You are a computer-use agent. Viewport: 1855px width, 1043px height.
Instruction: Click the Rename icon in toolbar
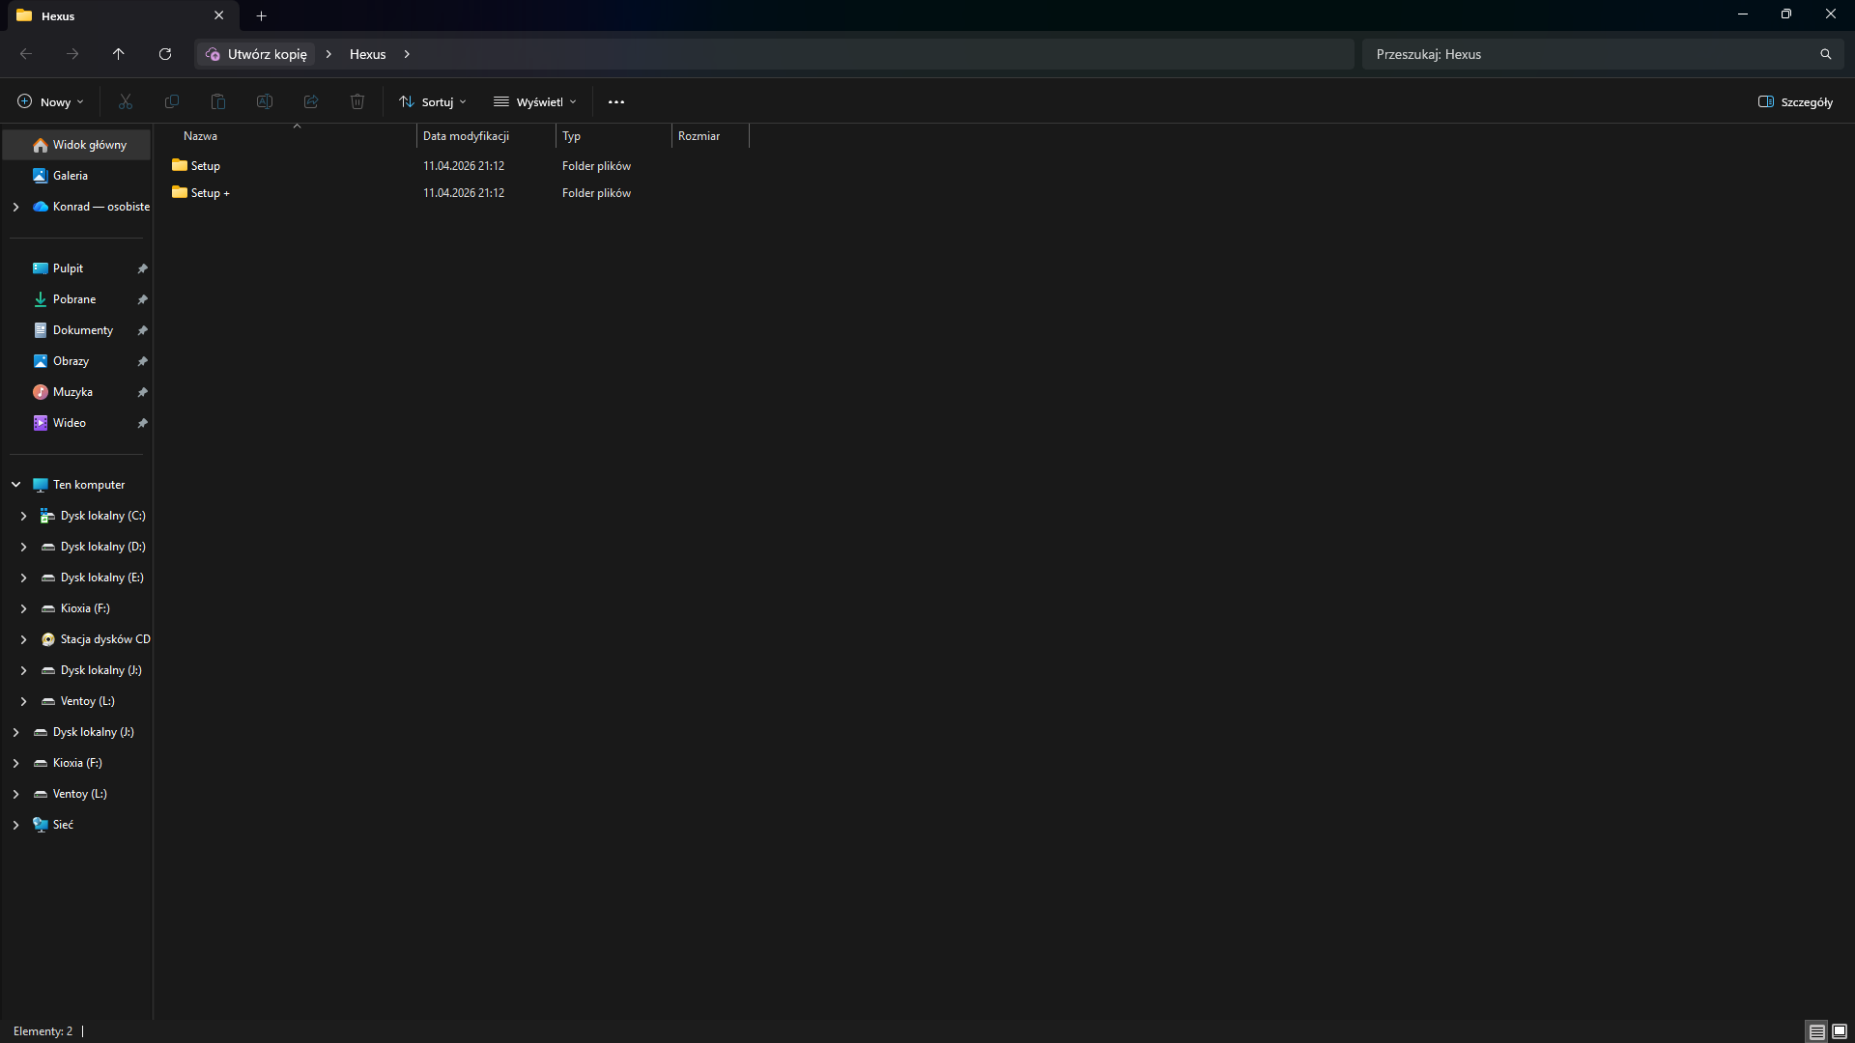point(265,101)
